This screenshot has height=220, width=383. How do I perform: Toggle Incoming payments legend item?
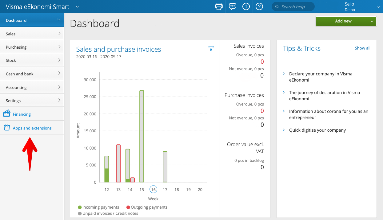pyautogui.click(x=98, y=207)
